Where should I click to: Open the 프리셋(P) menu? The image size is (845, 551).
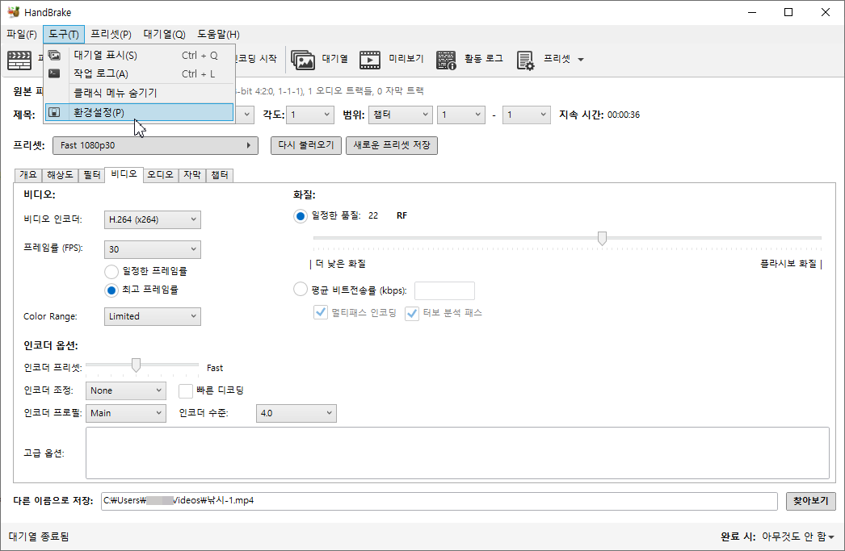pos(111,35)
